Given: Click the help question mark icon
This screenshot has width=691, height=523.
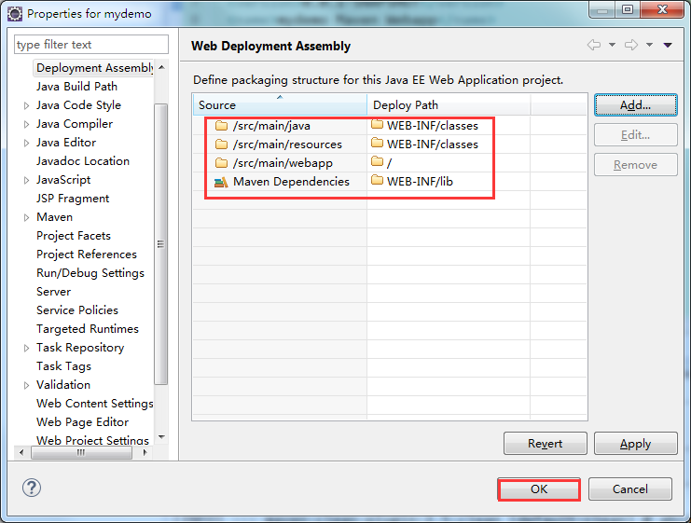Looking at the screenshot, I should click(x=32, y=488).
